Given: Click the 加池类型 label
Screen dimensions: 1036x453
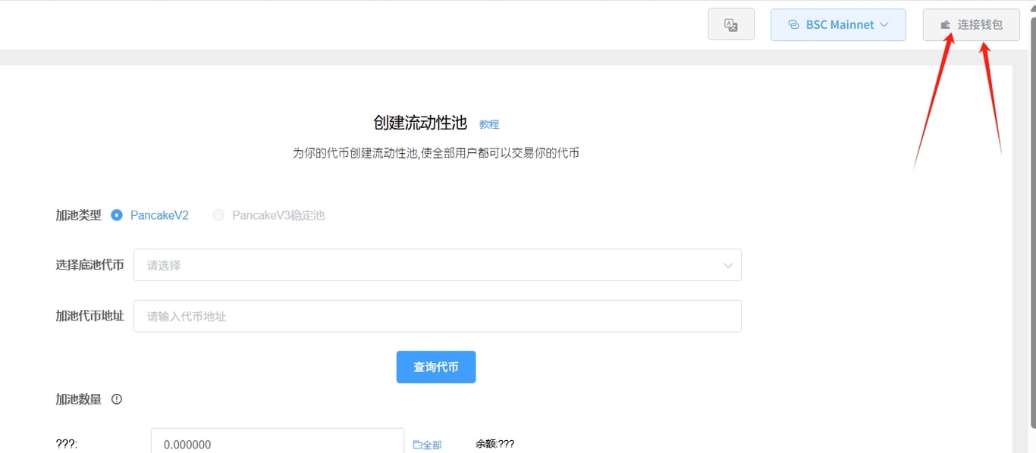Looking at the screenshot, I should [78, 215].
